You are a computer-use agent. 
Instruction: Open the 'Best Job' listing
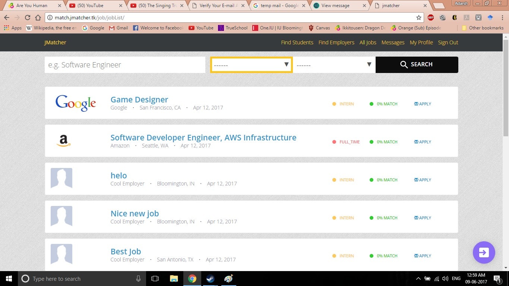(x=126, y=251)
